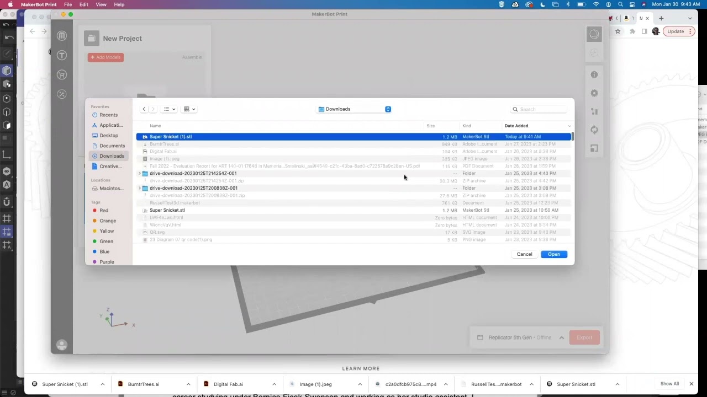
Task: Select the scale model icon
Action: click(594, 148)
